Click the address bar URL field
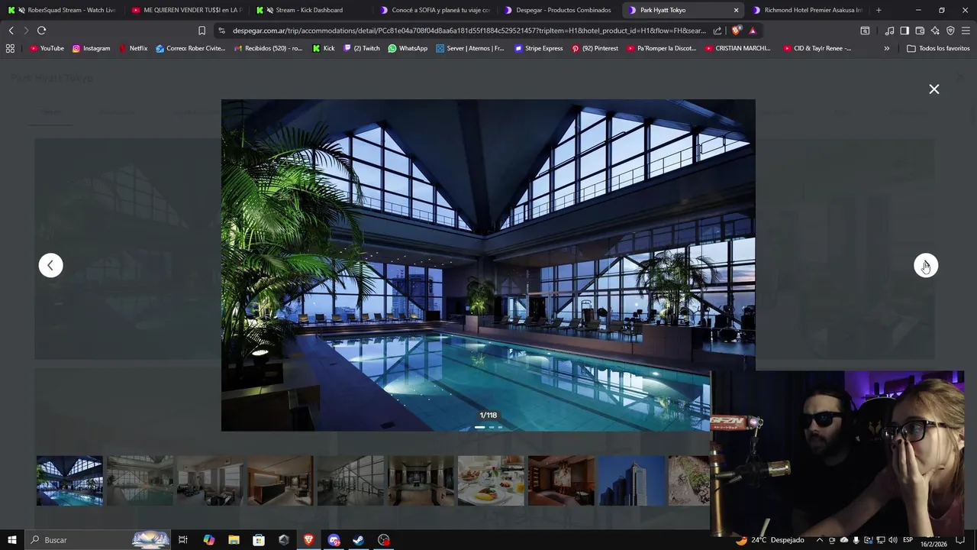The image size is (977, 550). (x=469, y=31)
